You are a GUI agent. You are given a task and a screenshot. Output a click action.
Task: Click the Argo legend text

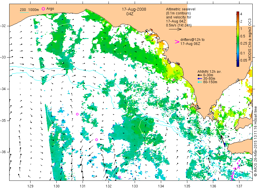point(50,9)
